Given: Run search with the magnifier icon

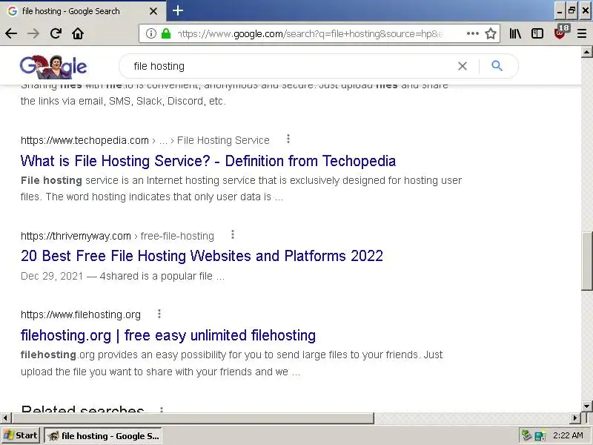Looking at the screenshot, I should coord(497,66).
